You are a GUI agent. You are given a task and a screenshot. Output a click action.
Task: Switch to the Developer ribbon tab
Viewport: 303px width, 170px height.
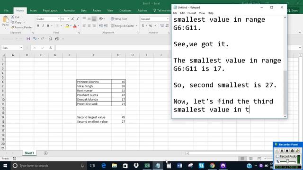click(x=125, y=10)
